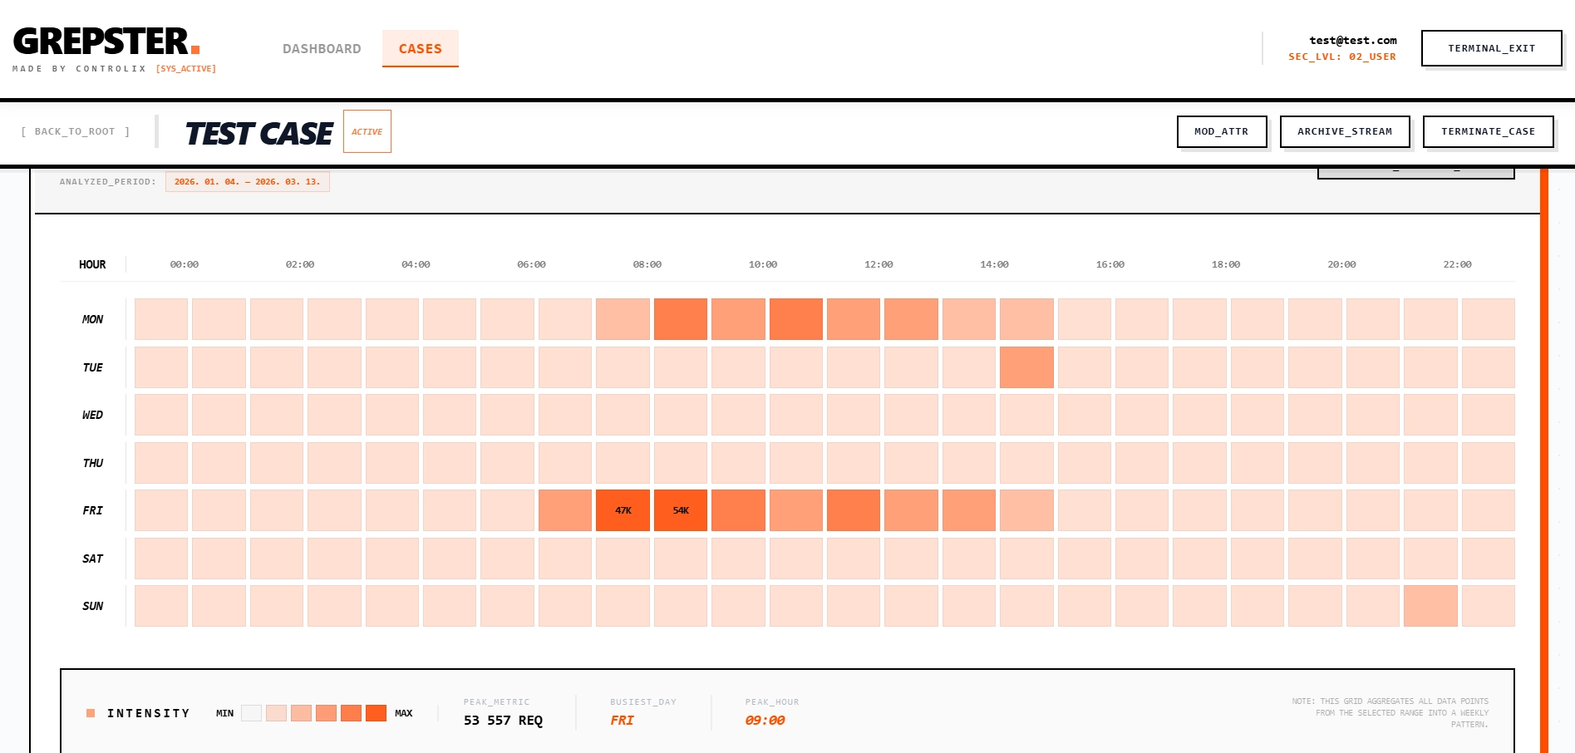
Task: Click ARCHIVE_STREAM button
Action: pos(1344,131)
